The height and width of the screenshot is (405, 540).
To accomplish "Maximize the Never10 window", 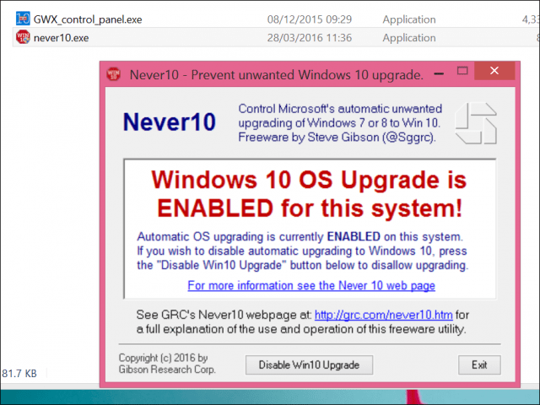I will [462, 71].
